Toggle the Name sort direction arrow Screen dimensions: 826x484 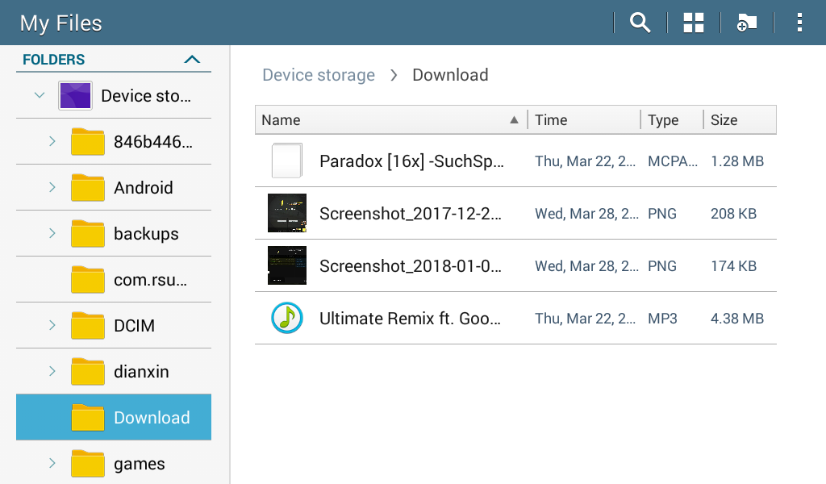point(514,119)
